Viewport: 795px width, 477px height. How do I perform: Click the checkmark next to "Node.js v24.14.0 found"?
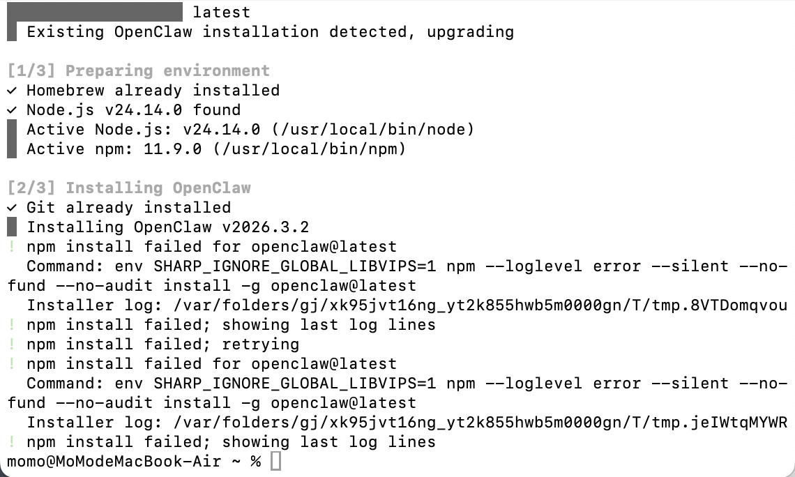12,110
